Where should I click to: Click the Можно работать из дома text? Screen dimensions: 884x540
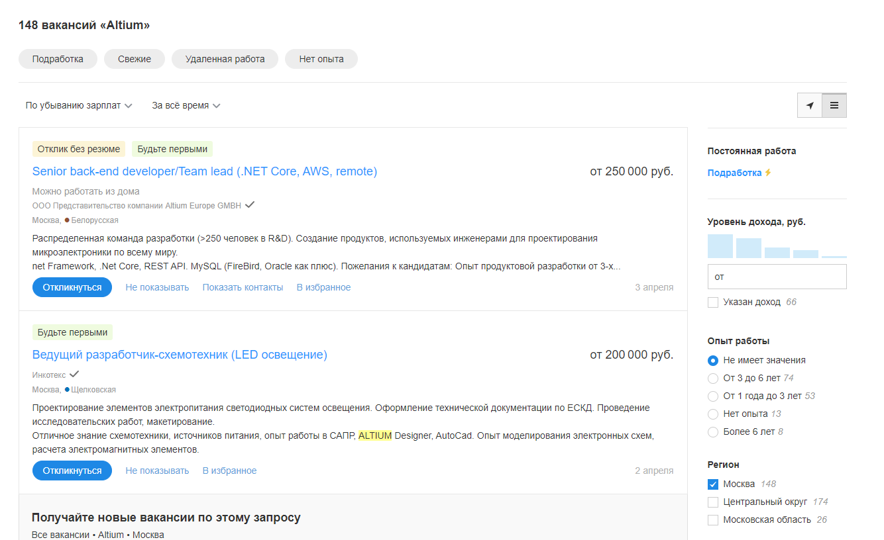[x=86, y=191]
